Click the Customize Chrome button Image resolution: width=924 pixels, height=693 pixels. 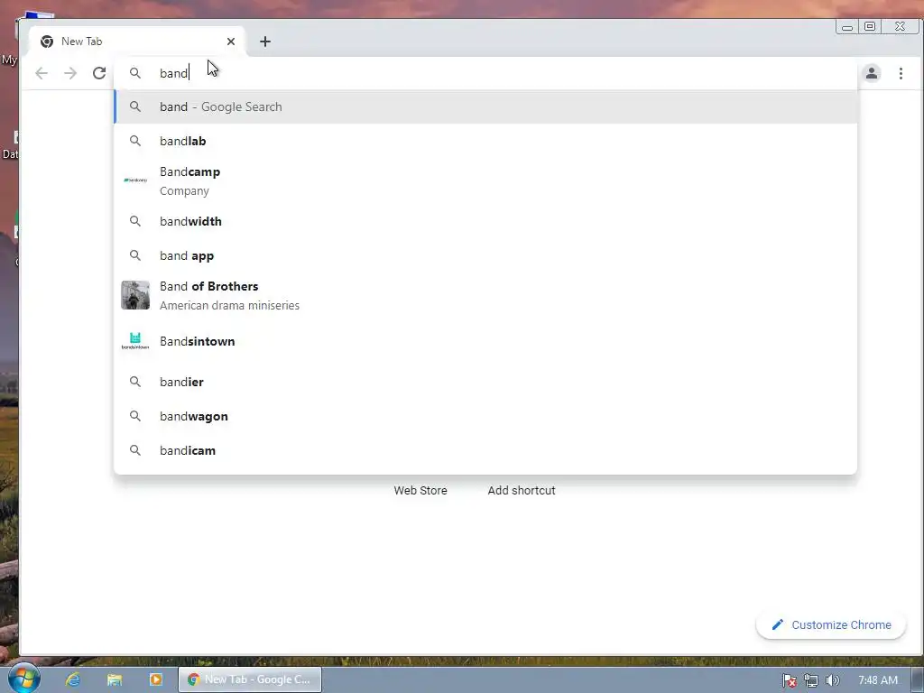tap(831, 624)
